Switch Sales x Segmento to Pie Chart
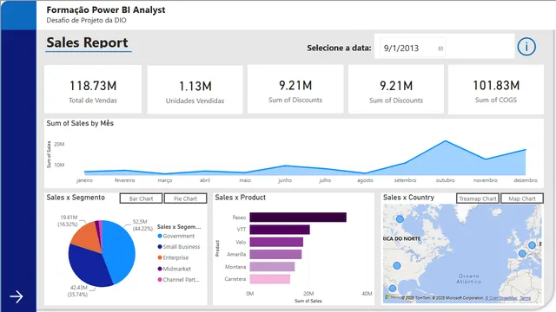Viewport: 556px width, 312px height. tap(185, 198)
